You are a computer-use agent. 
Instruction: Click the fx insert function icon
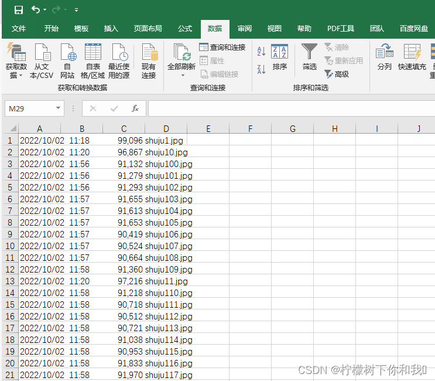coord(135,108)
